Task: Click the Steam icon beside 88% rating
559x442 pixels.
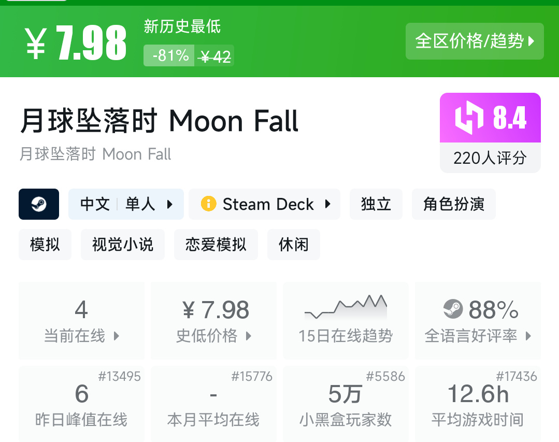Action: click(x=453, y=310)
